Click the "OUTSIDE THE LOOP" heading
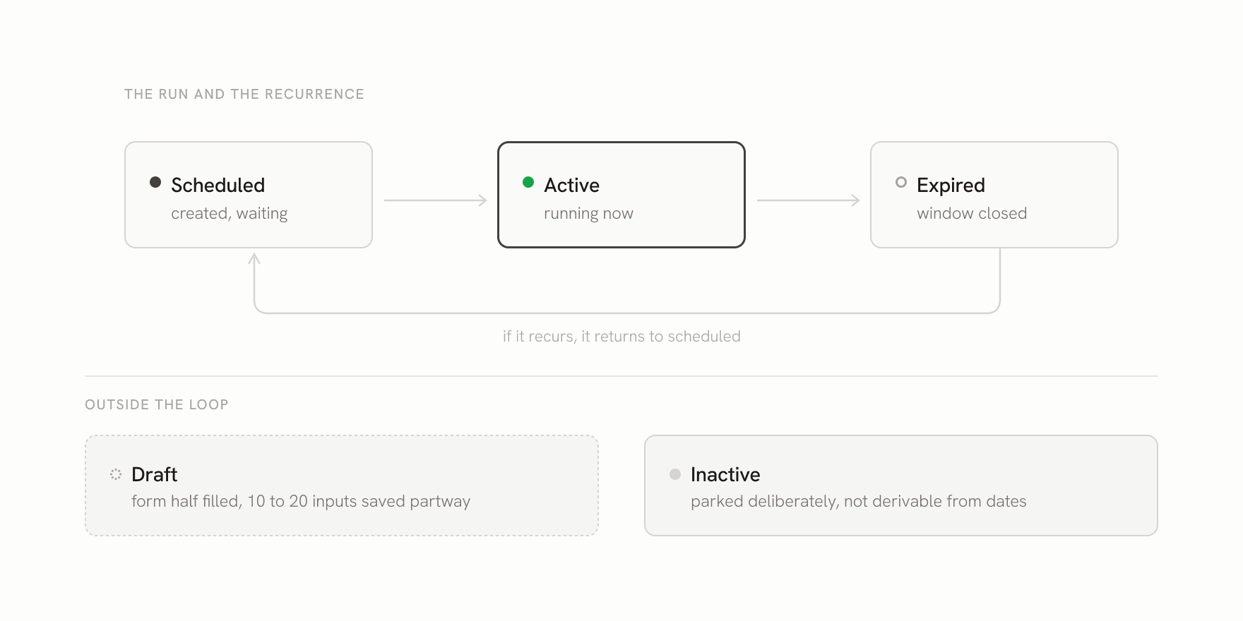Screen dimensions: 1243x621 (157, 404)
